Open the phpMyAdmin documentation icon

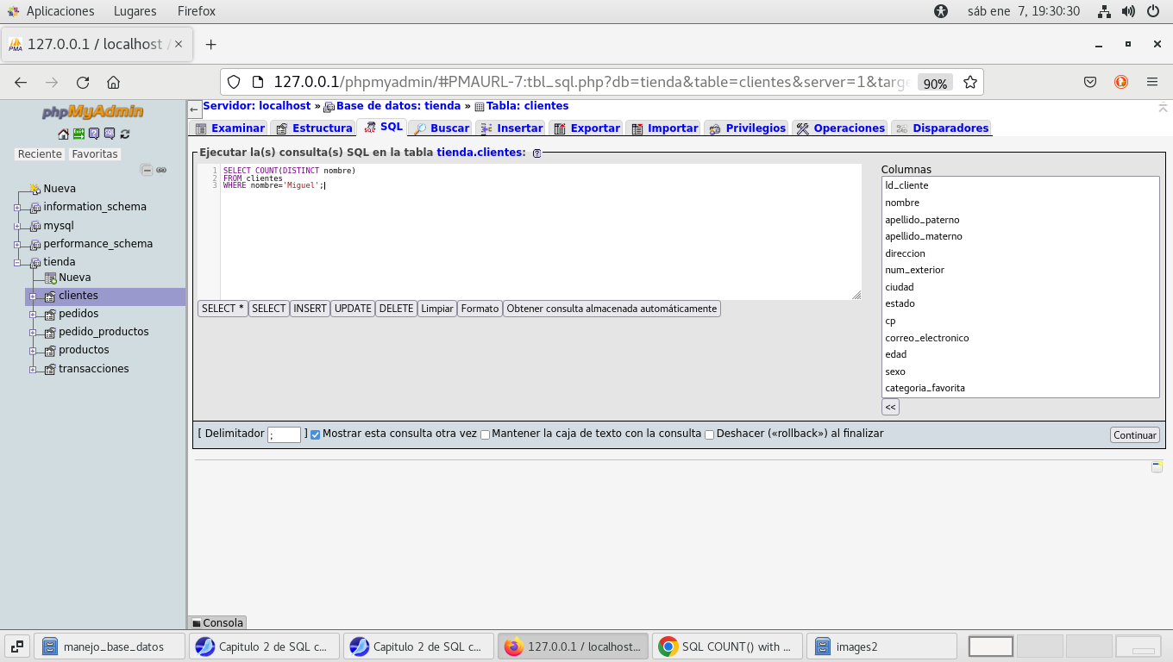pos(94,134)
